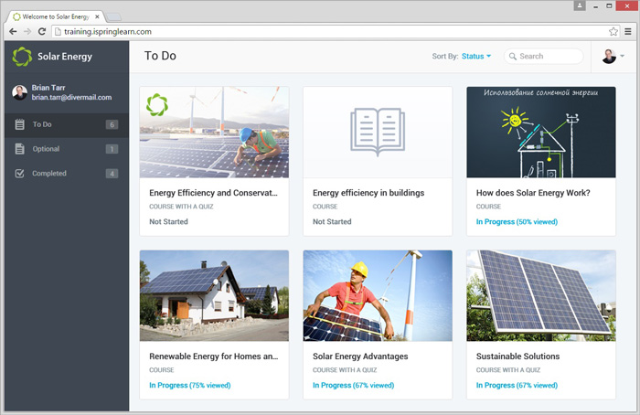The image size is (640, 415).
Task: Open Energy efficiency in buildings title
Action: (x=368, y=193)
